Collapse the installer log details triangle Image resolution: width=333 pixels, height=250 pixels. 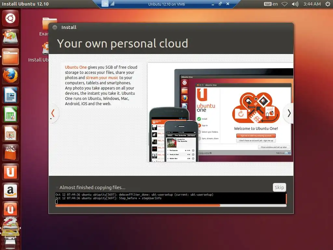(57, 187)
